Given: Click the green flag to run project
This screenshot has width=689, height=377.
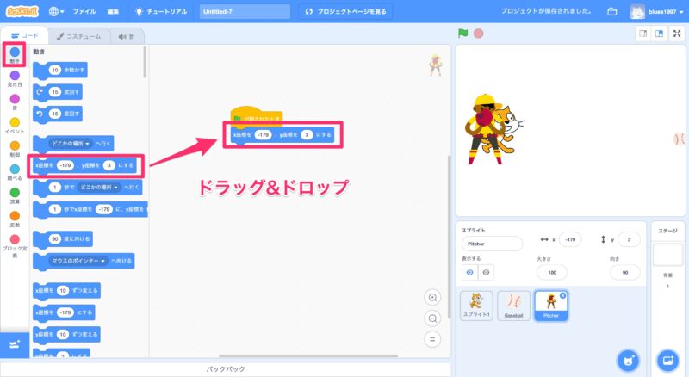Looking at the screenshot, I should (x=463, y=34).
